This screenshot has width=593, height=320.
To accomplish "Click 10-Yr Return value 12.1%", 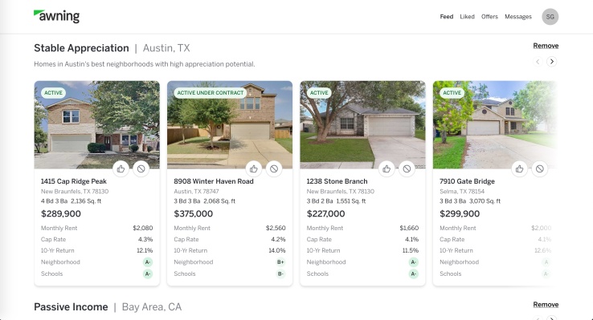I will point(145,250).
